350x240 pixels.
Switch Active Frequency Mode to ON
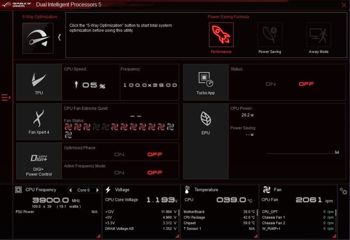click(x=119, y=173)
